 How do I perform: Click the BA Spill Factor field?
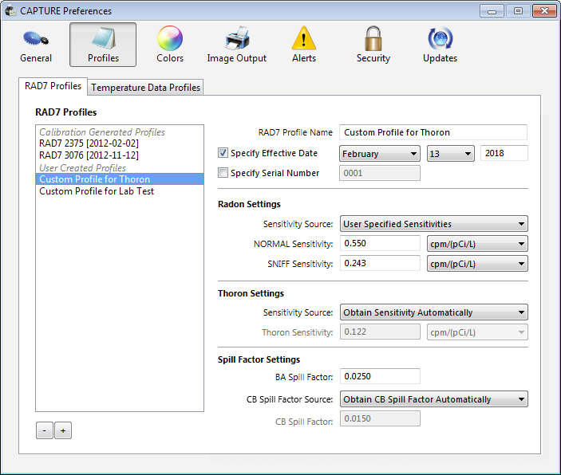click(380, 376)
